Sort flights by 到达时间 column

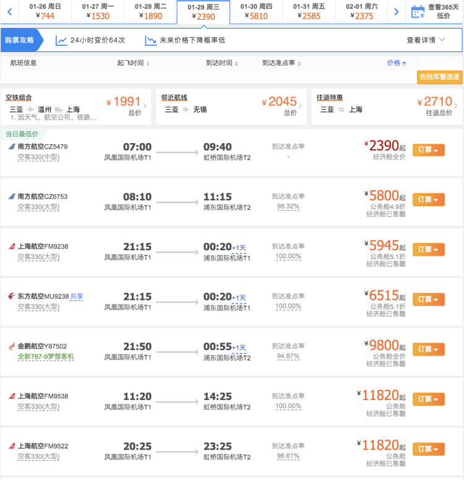click(x=222, y=63)
